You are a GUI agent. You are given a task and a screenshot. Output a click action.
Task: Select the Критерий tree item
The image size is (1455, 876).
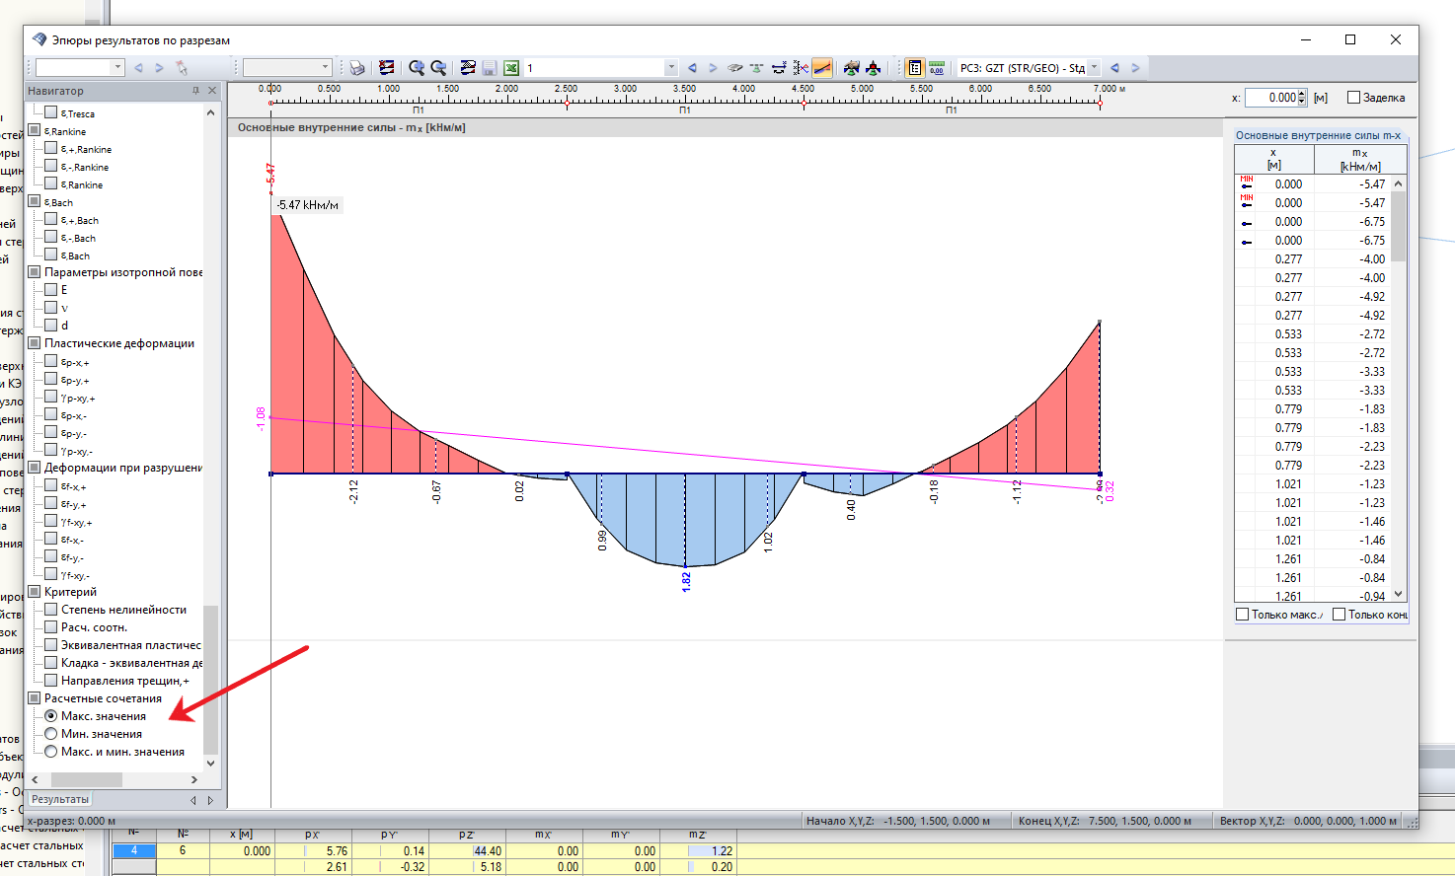(x=70, y=592)
